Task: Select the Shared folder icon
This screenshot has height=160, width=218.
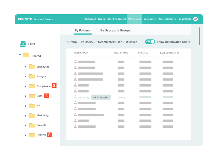Action: [26, 55]
